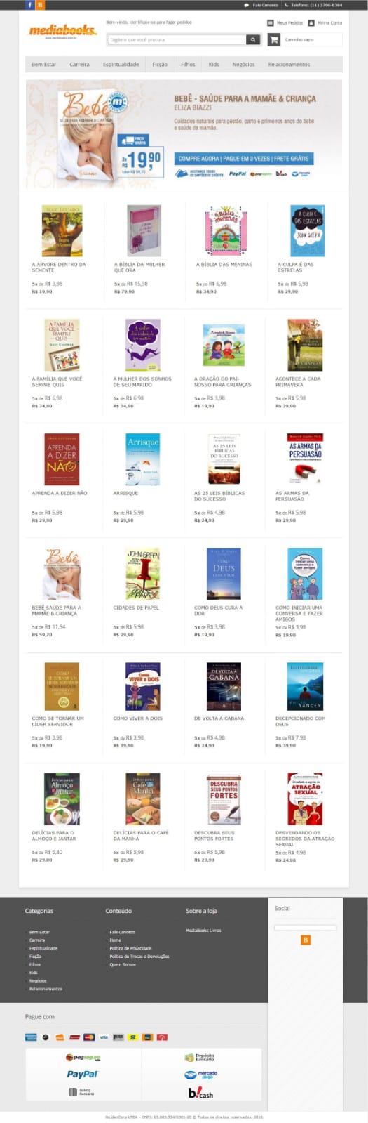This screenshot has width=368, height=1123.
Task: Select the Relacionamentos menu item
Action: coord(289,65)
